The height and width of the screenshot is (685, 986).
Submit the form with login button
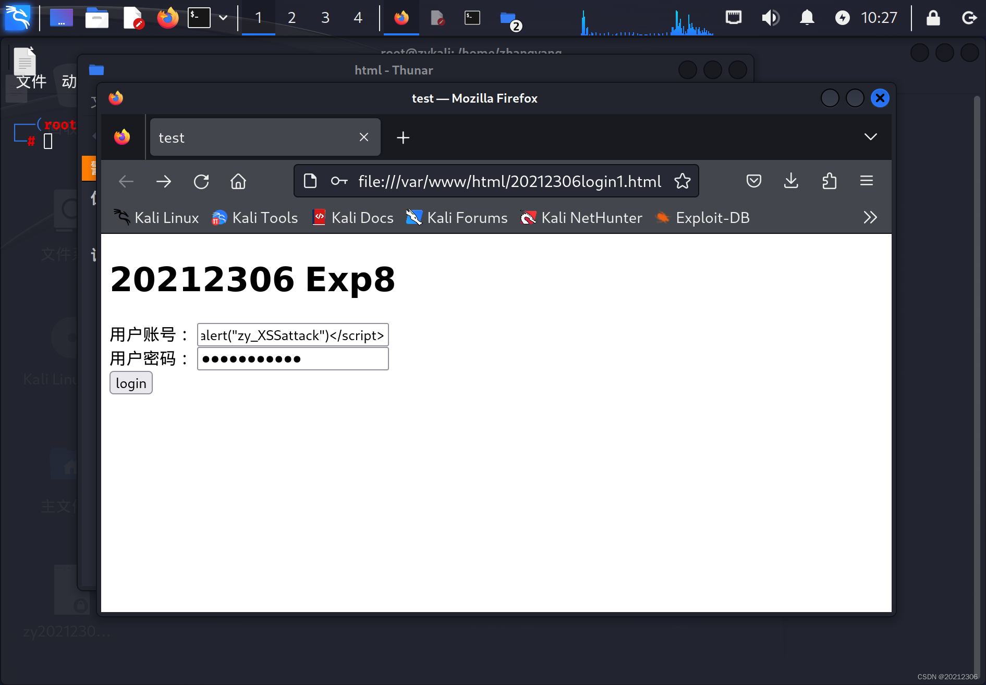pyautogui.click(x=131, y=383)
